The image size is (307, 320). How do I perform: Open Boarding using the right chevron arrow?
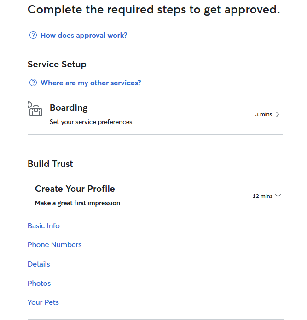click(278, 114)
